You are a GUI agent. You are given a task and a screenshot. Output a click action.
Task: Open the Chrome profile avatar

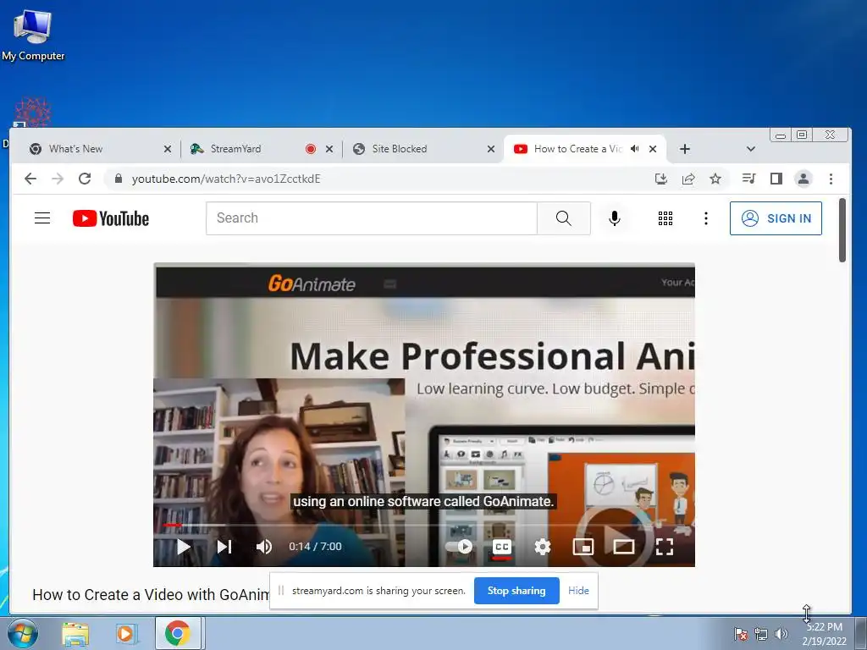[x=803, y=179]
